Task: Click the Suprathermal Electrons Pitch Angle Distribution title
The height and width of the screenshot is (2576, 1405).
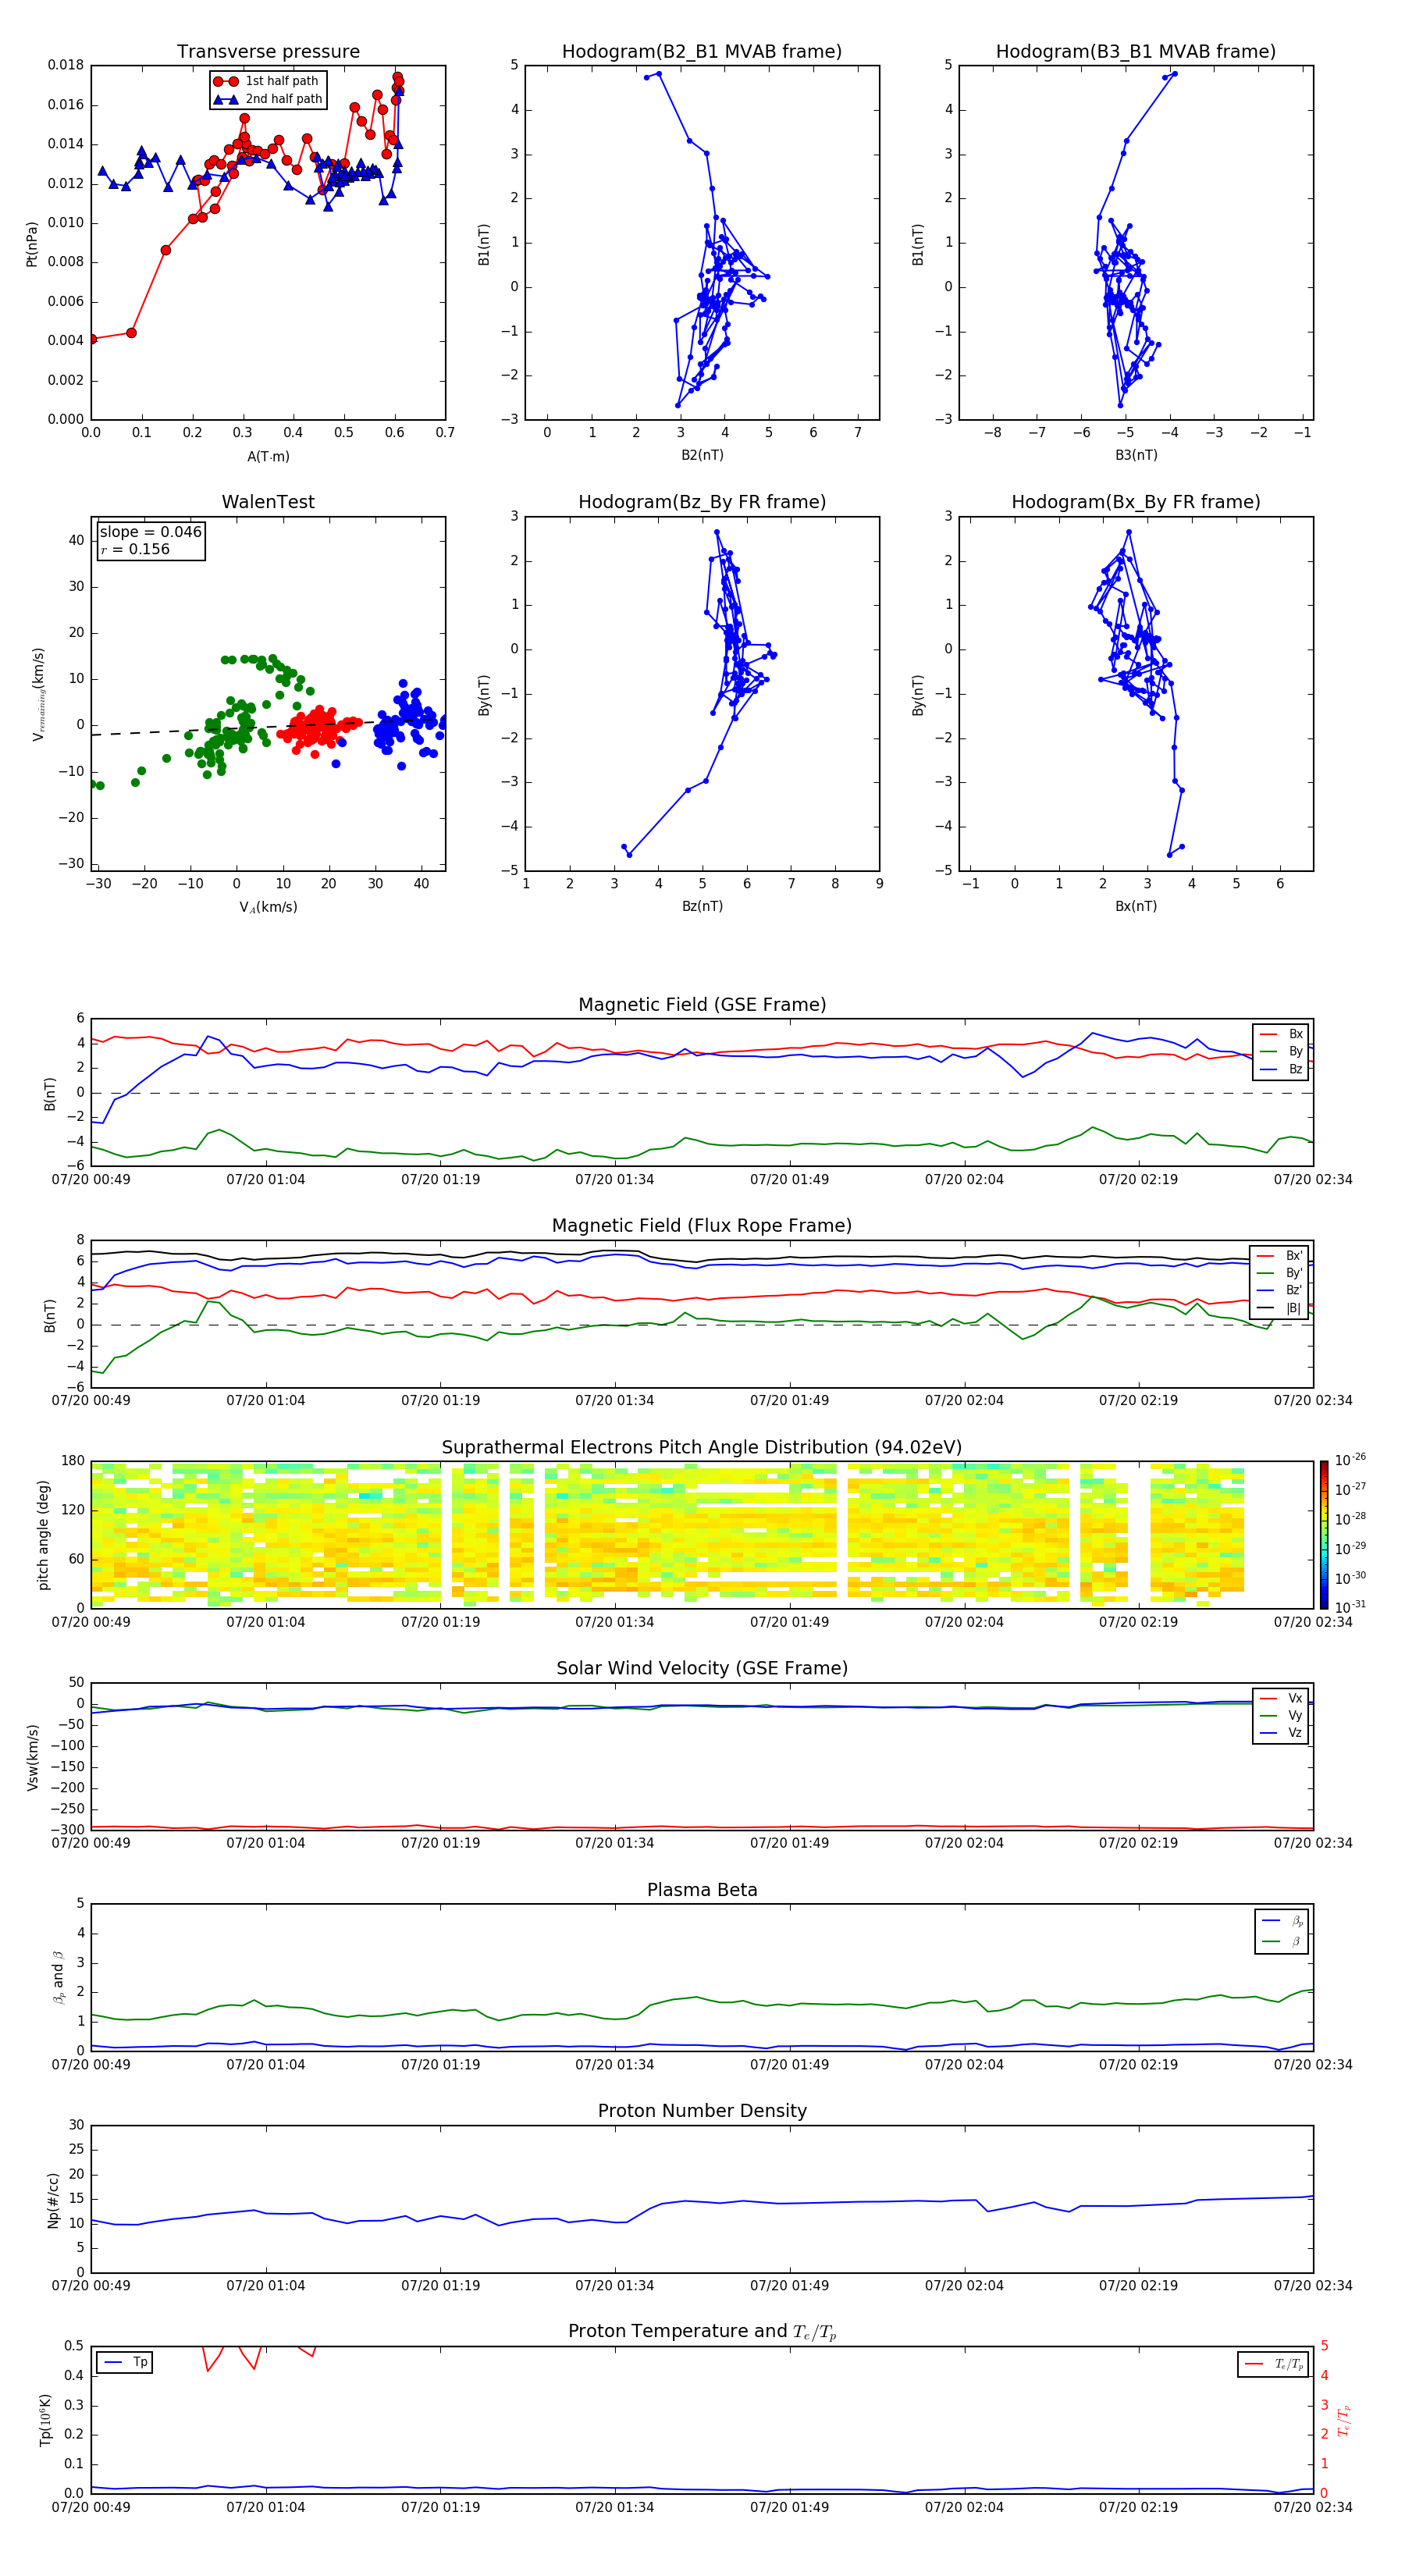Action: pos(702,1448)
